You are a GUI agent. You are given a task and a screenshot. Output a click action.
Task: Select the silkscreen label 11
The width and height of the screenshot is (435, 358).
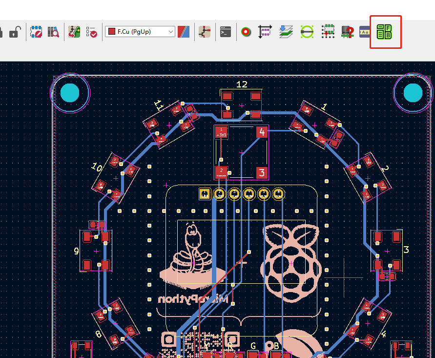coord(159,105)
